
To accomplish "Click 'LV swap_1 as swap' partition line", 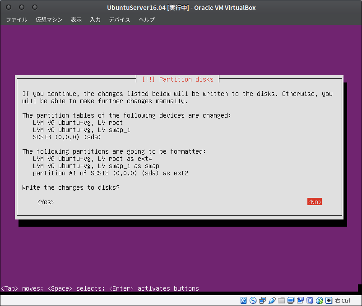I will tap(96, 166).
